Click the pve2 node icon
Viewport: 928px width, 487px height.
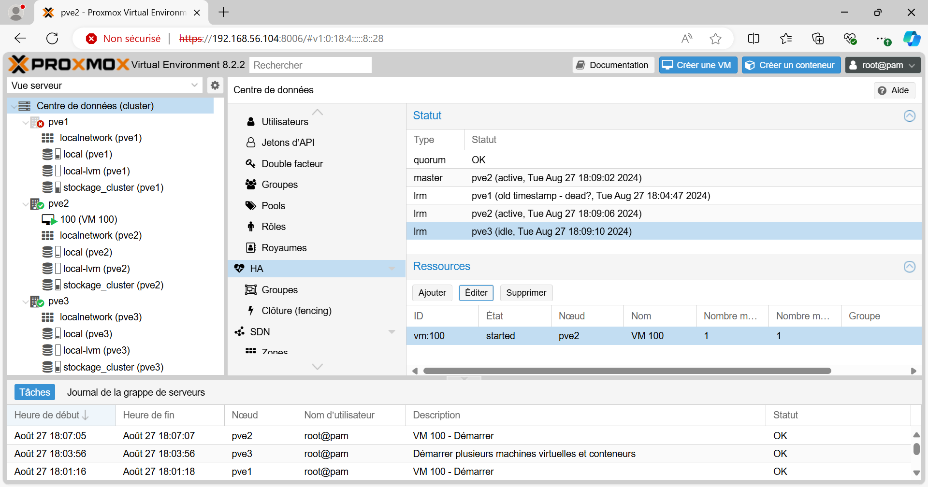(x=37, y=204)
